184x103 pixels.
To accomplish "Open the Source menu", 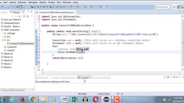I will pyautogui.click(x=13, y=2).
